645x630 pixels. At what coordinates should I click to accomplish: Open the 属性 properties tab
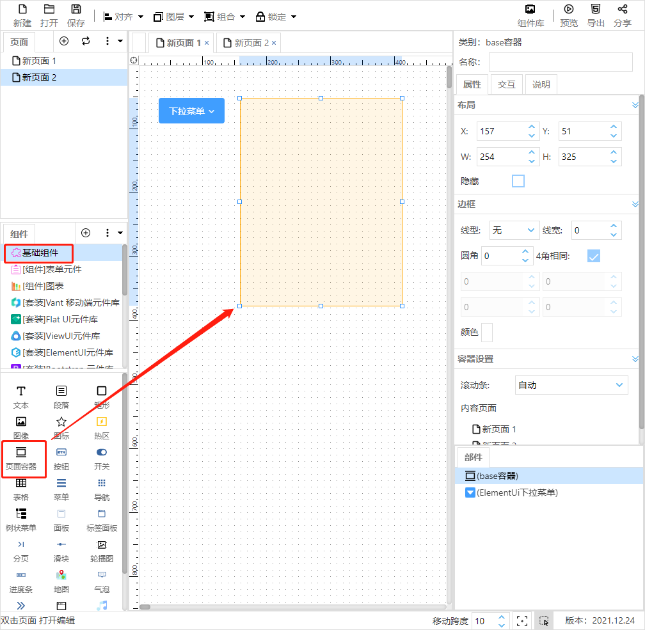(472, 84)
